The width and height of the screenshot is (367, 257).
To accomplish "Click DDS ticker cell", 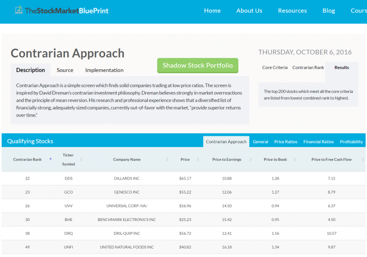I will click(x=69, y=179).
